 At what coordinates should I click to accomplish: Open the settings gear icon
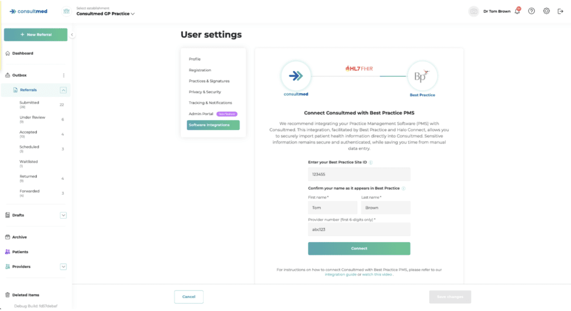[546, 11]
